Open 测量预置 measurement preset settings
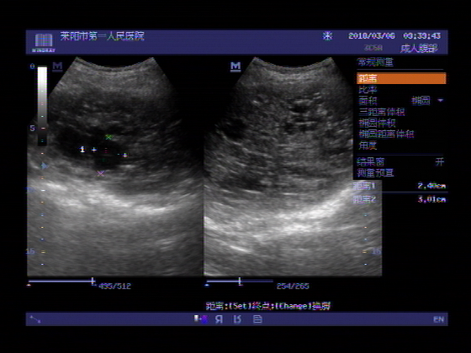Image resolution: width=471 pixels, height=353 pixels. pyautogui.click(x=375, y=173)
